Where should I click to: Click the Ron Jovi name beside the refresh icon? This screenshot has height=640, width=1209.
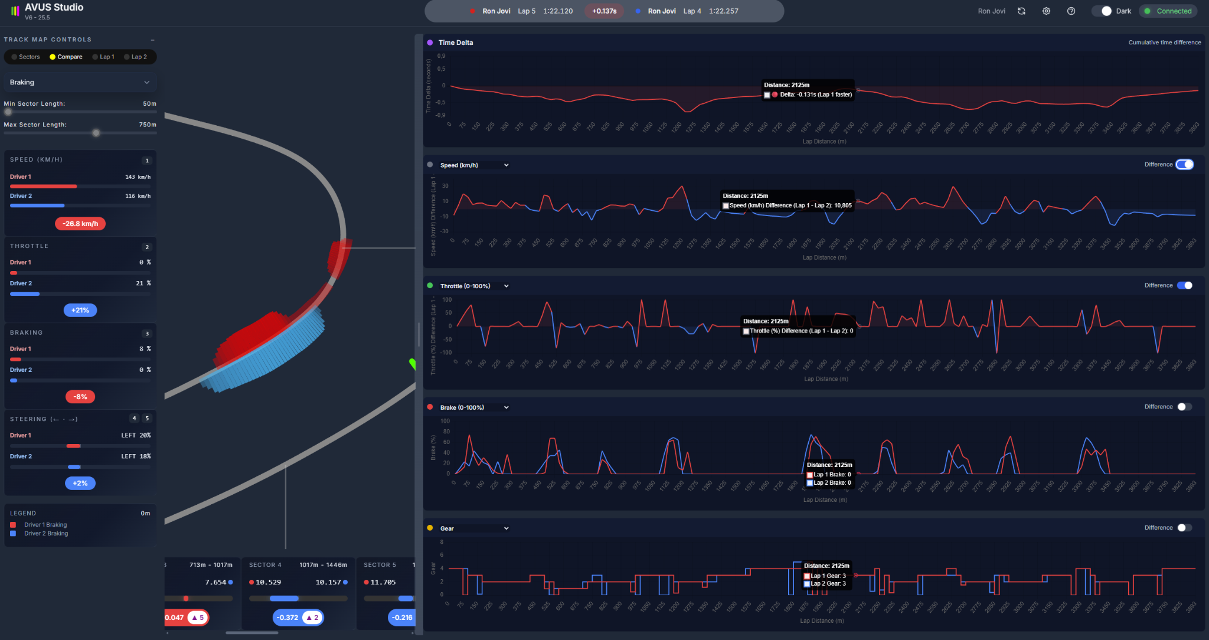pos(992,11)
